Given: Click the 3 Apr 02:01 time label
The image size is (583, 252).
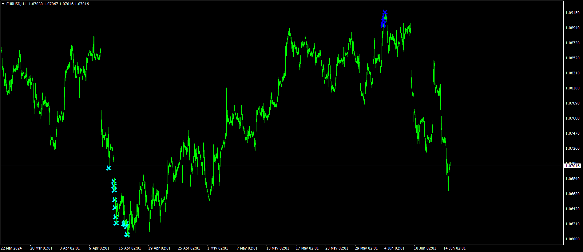Looking at the screenshot, I should [69, 248].
